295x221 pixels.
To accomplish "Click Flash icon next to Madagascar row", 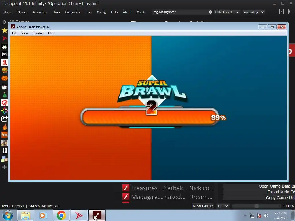I will [x=126, y=197].
